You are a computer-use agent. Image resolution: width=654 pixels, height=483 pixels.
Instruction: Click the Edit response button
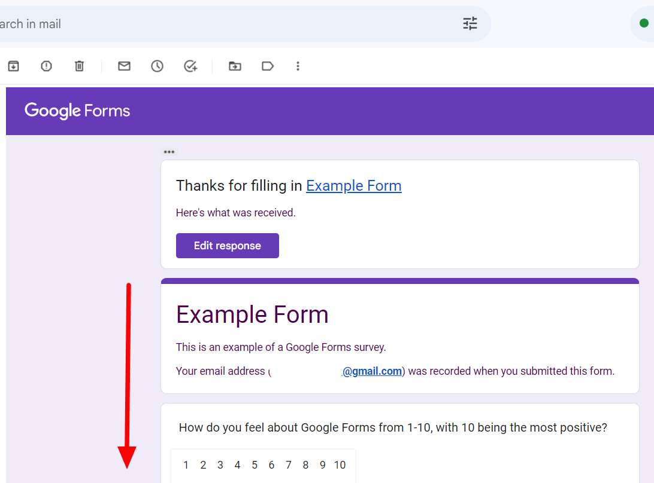pyautogui.click(x=228, y=246)
